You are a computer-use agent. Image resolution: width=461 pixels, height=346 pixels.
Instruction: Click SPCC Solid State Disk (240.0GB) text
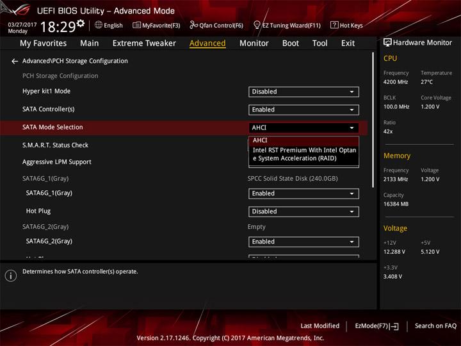tap(293, 179)
